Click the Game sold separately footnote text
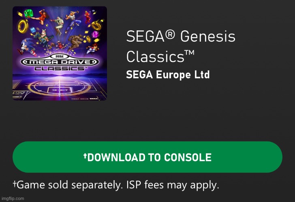The width and height of the screenshot is (295, 202). point(116,185)
